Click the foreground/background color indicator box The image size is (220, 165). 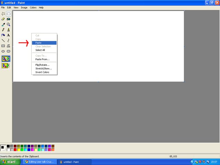3,148
